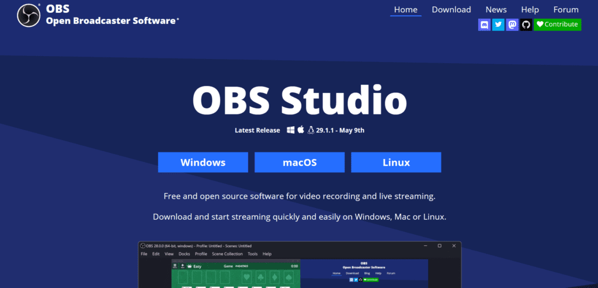The height and width of the screenshot is (288, 598).
Task: Click the Windows logo beside Latest Release
Action: click(291, 130)
